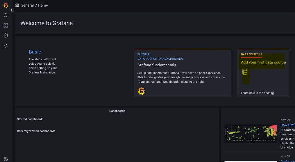Open the Dashboards grid icon in the sidebar
The width and height of the screenshot is (295, 162).
6,26
